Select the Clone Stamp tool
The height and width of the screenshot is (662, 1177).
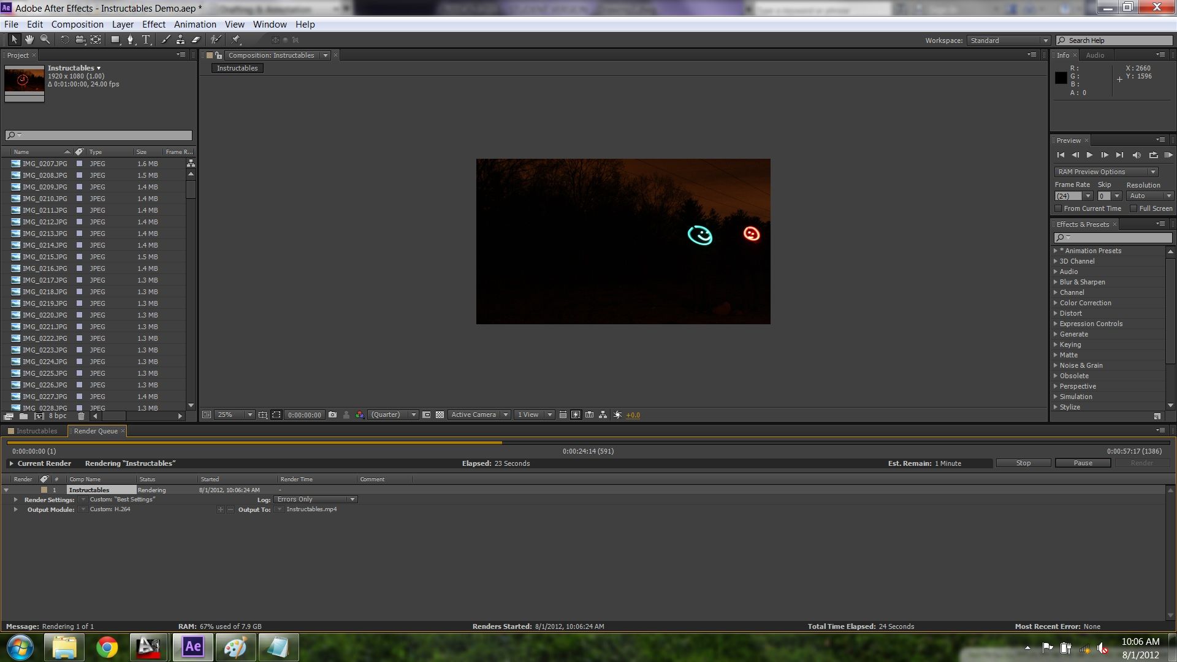[180, 39]
